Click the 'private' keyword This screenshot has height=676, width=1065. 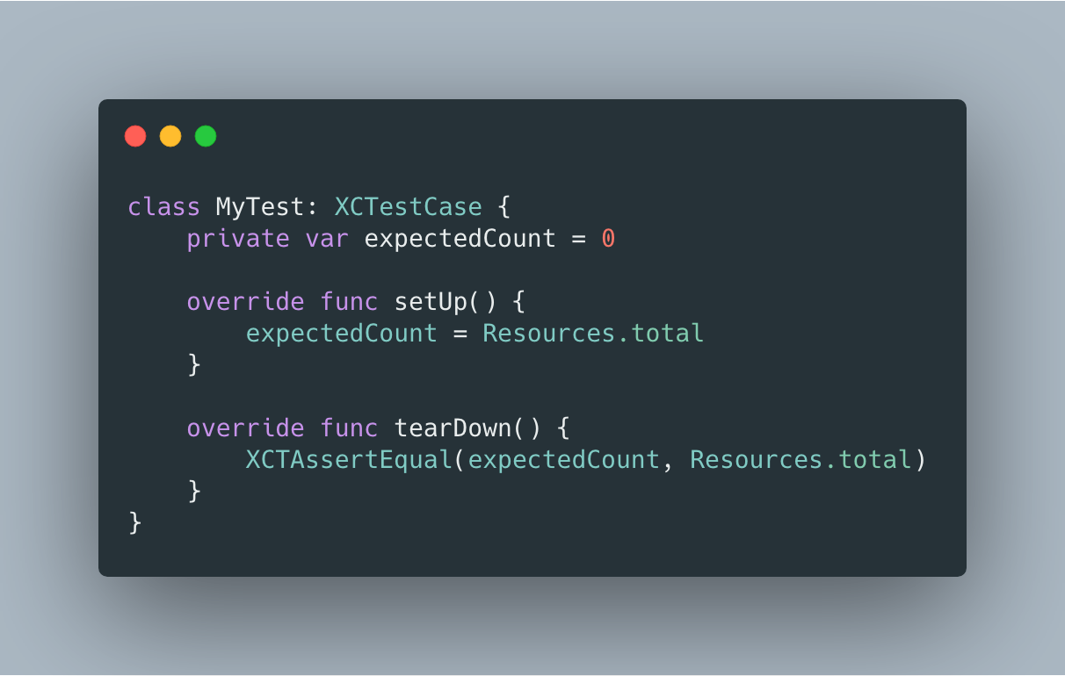238,239
